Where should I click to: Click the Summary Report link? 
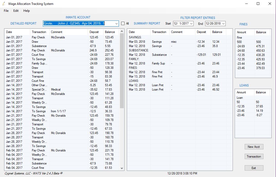[x=147, y=24]
